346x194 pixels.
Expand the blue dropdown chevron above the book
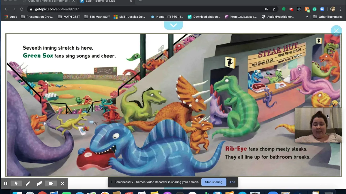point(173,25)
